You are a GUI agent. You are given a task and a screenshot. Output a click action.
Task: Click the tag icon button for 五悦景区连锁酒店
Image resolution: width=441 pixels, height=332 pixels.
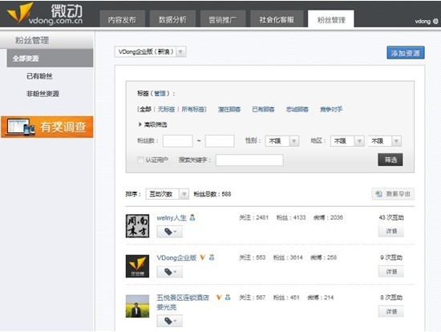click(170, 321)
